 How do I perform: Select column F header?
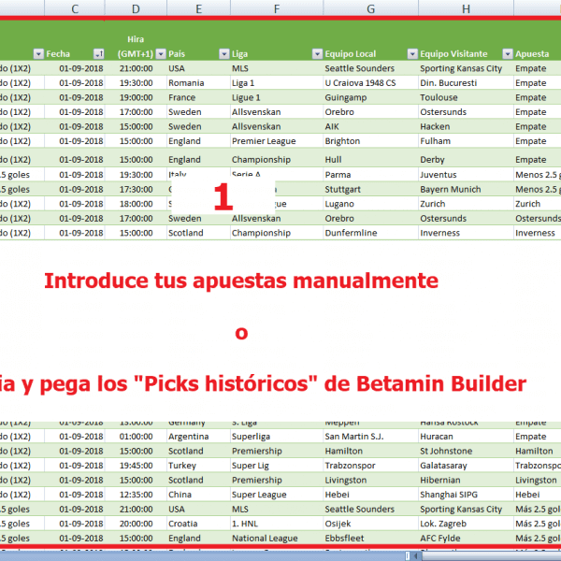tap(277, 8)
